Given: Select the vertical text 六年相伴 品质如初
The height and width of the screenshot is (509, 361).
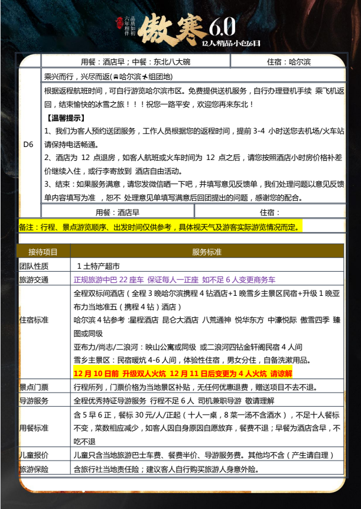Looking at the screenshot, I should (129, 25).
